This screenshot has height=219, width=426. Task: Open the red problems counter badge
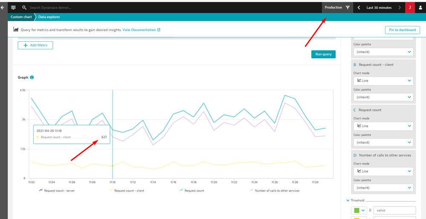(410, 8)
